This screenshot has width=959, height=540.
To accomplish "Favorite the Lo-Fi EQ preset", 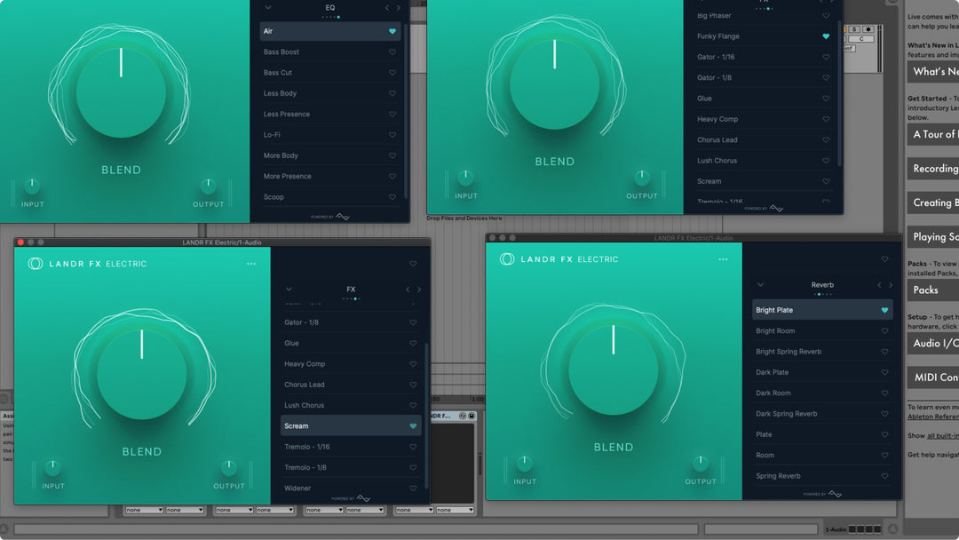I will [392, 134].
